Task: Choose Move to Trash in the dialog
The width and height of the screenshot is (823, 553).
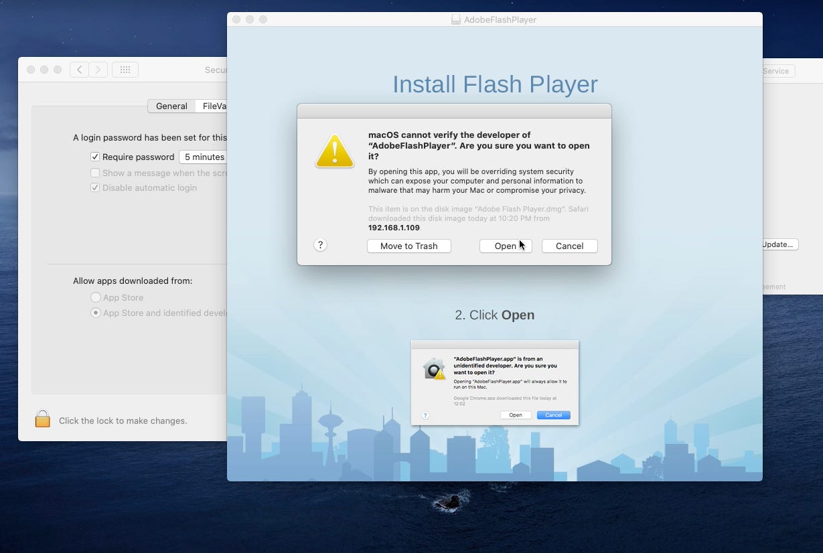Action: (x=408, y=246)
